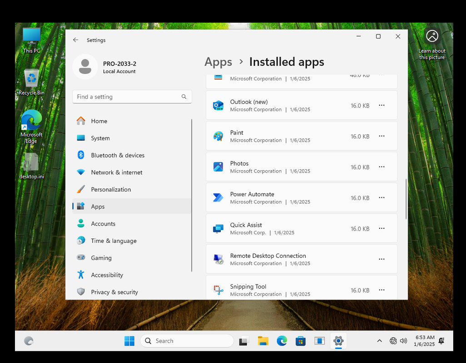The width and height of the screenshot is (466, 363).
Task: Click the installed apps list scrollbar
Action: click(x=406, y=199)
